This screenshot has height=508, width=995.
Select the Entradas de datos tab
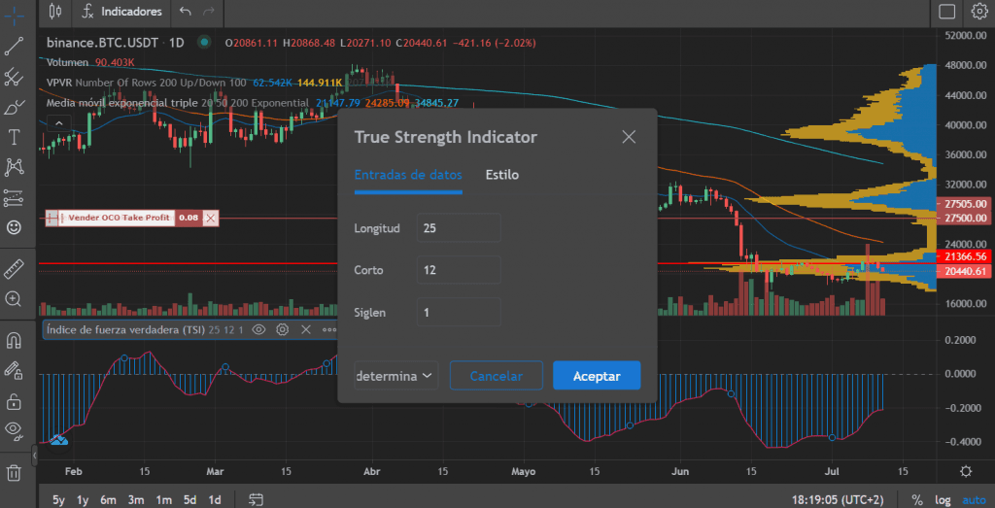407,175
